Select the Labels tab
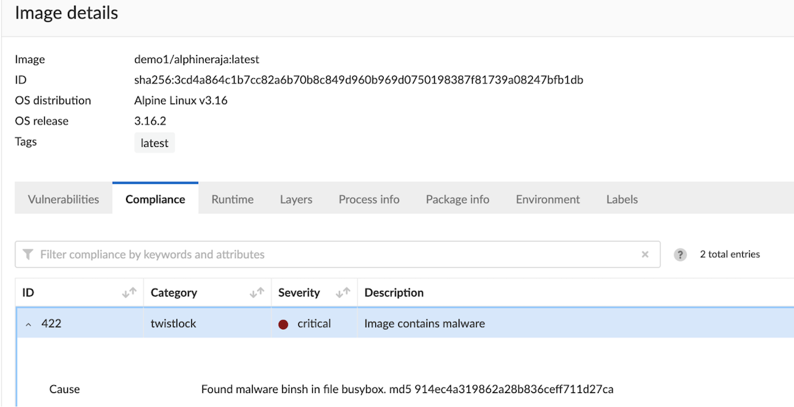The image size is (794, 407). (x=622, y=199)
